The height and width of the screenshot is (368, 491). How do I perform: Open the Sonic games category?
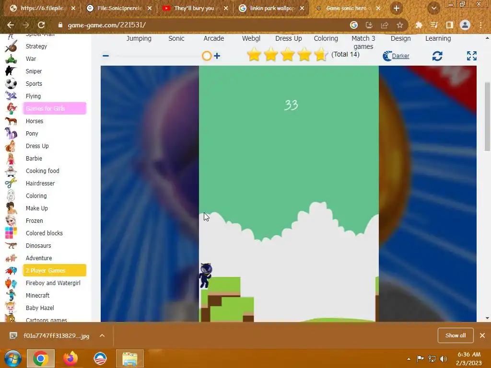click(176, 38)
